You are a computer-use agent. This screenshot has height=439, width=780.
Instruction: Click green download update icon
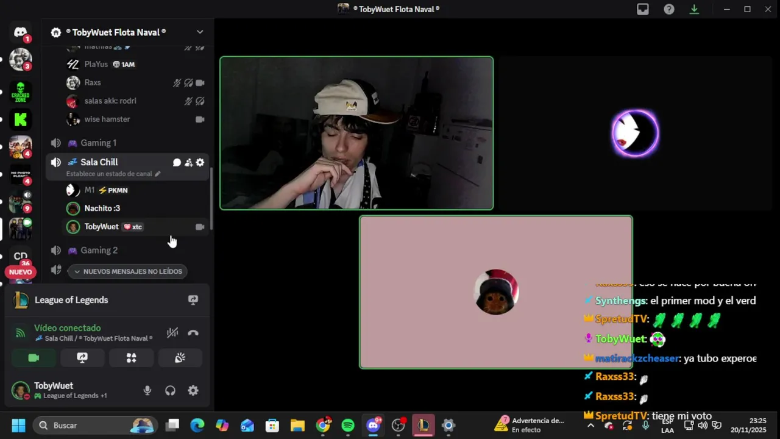coord(694,9)
